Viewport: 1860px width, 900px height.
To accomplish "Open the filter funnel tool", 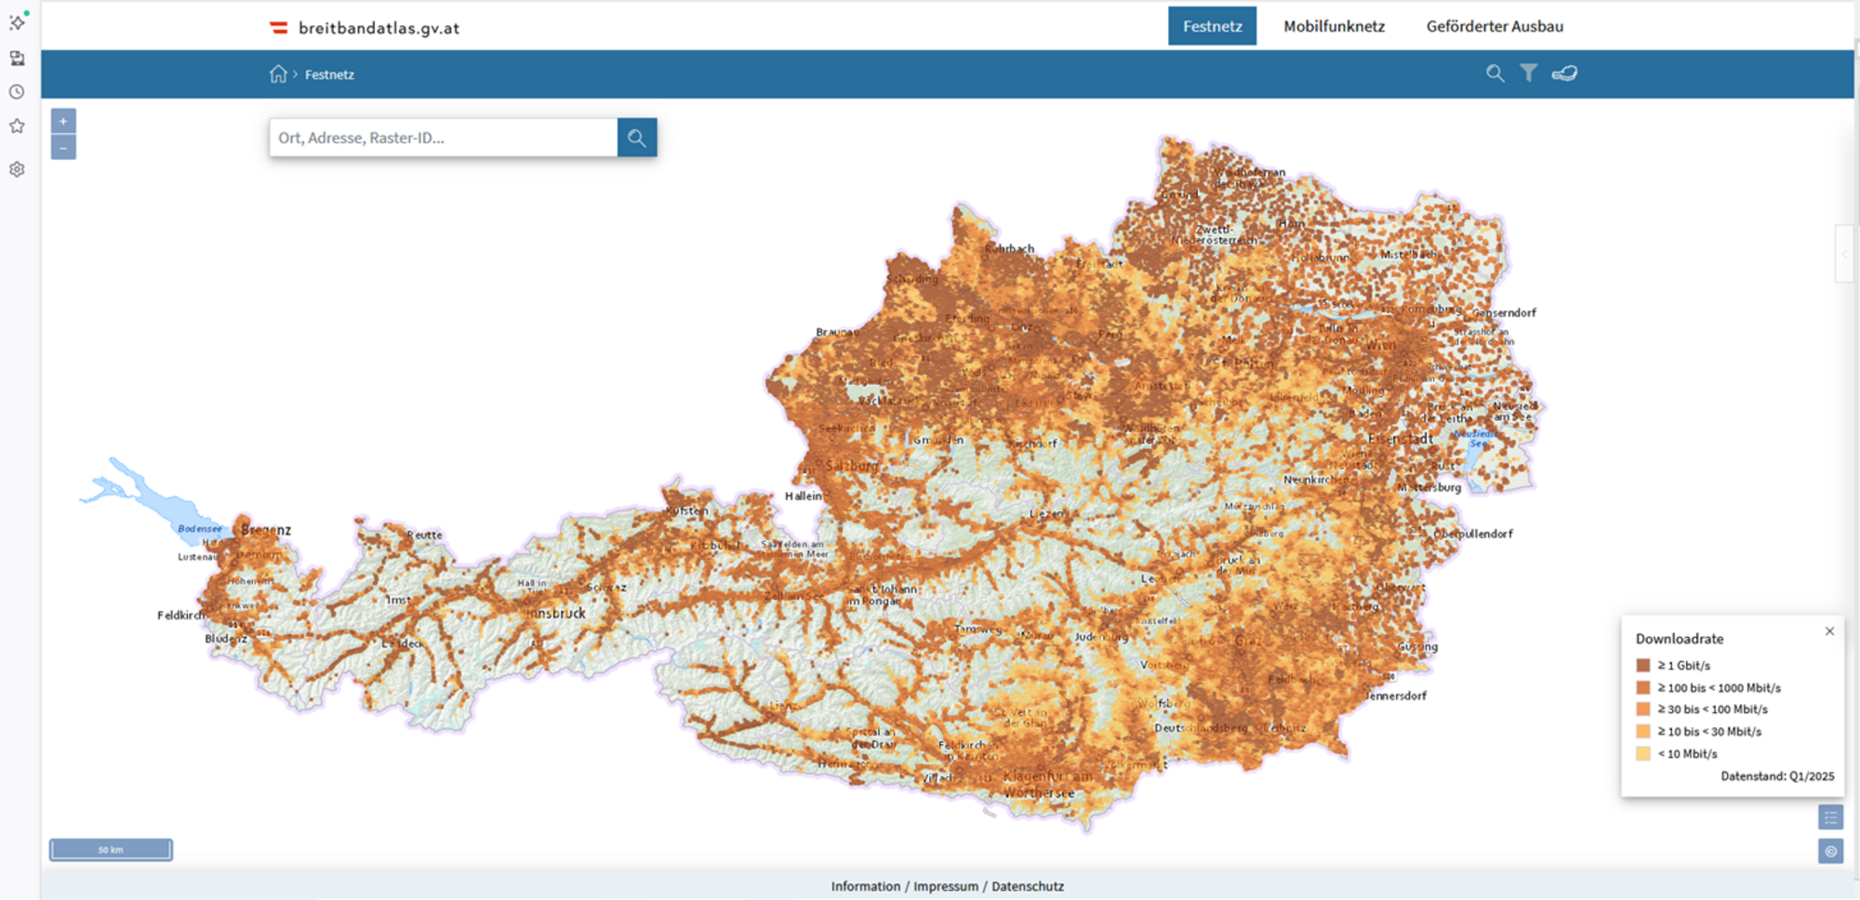I will point(1528,73).
